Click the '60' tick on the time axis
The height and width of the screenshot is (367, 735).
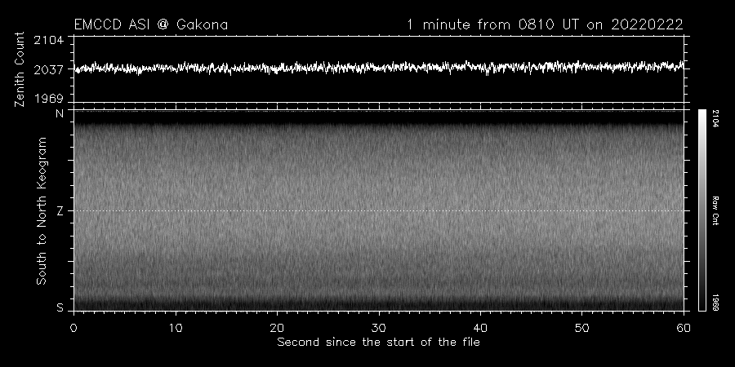684,328
